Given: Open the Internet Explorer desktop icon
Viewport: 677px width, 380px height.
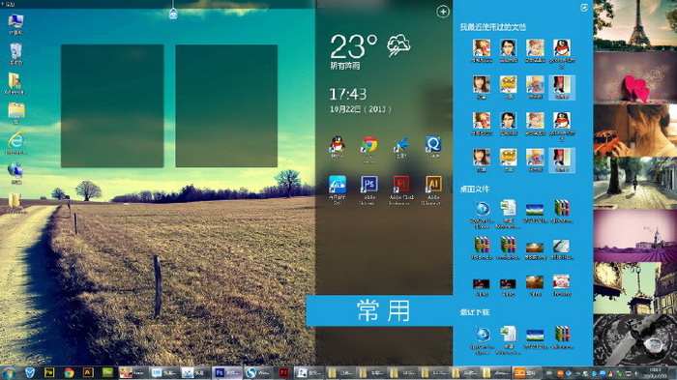Looking at the screenshot, I should tap(15, 141).
